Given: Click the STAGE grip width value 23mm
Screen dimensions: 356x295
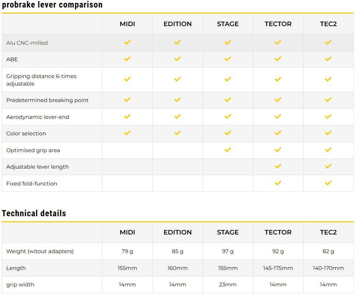Looking at the screenshot, I should pyautogui.click(x=228, y=285).
